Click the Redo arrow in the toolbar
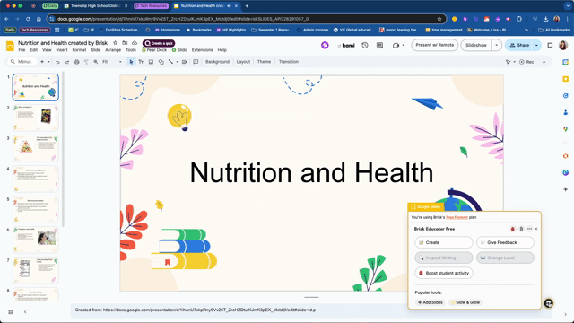This screenshot has width=574, height=323. [67, 62]
